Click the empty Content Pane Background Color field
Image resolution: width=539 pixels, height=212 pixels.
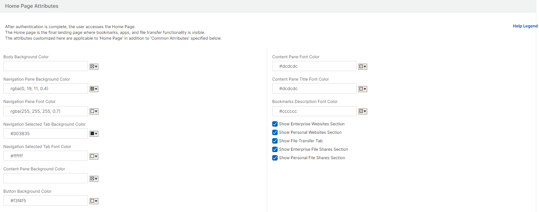coord(46,178)
